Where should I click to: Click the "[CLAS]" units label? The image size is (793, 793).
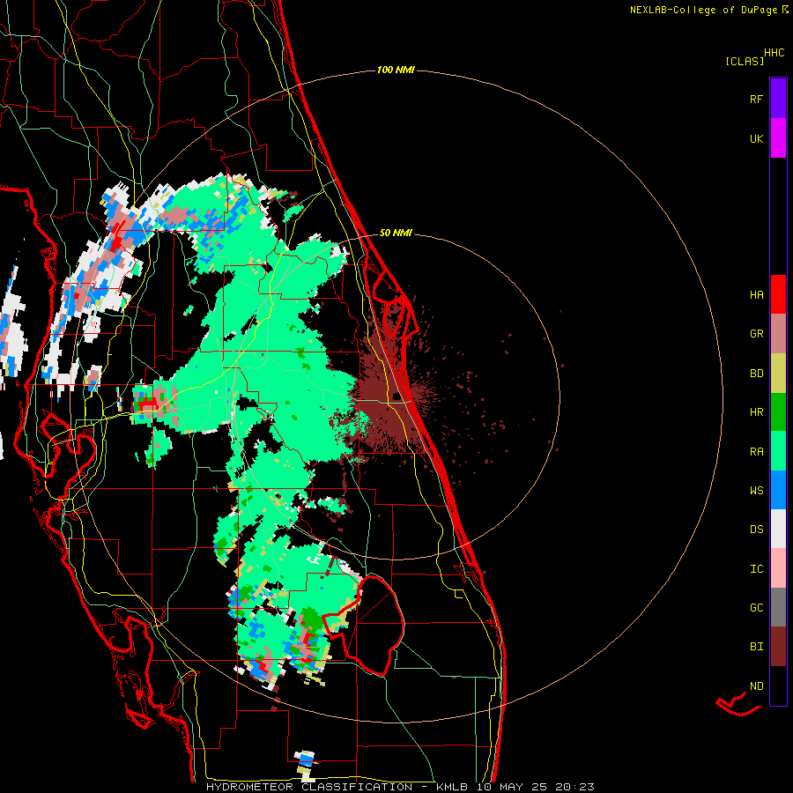(745, 61)
